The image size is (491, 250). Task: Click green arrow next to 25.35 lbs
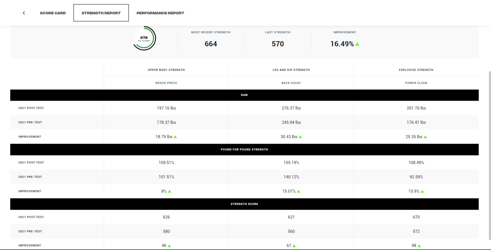(425, 137)
